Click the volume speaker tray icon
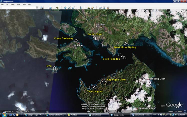187x117 pixels. 176,115
